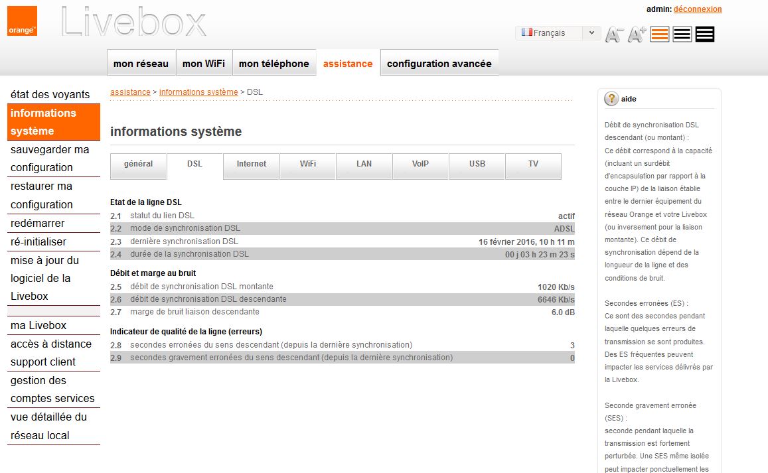Select the black-on-white contrast theme icon

tap(682, 34)
